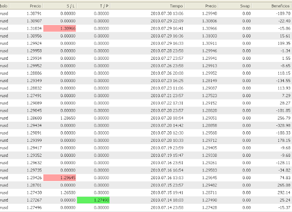Select the open price 1.27496
Screen dimensions: 292x212
point(34,207)
